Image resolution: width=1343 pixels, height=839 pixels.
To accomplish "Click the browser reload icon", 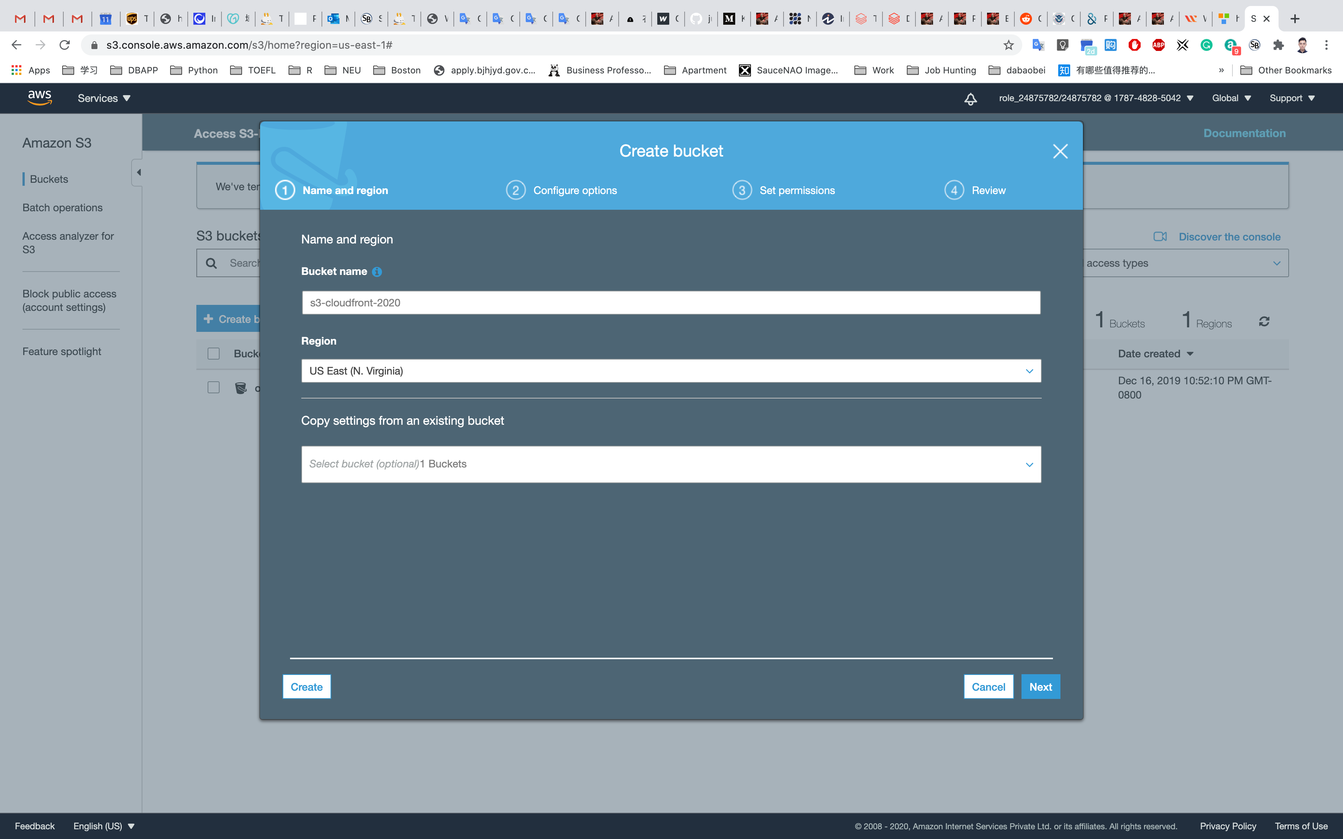I will [65, 45].
